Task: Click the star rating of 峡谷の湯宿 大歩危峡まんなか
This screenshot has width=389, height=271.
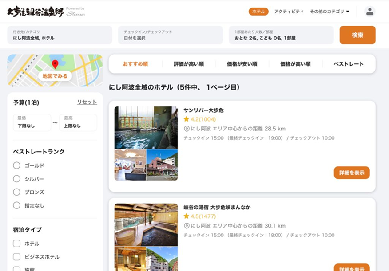Action: [x=199, y=216]
